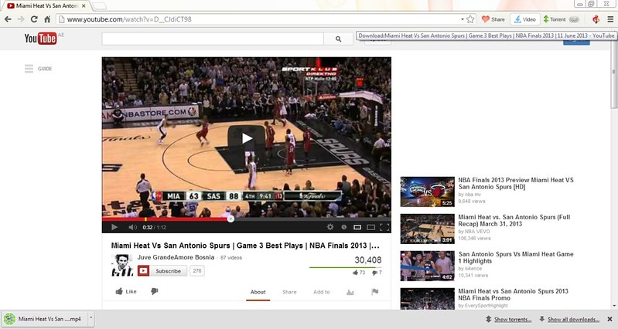618x329 pixels.
Task: Click the 30,408 view count
Action: pos(367,260)
